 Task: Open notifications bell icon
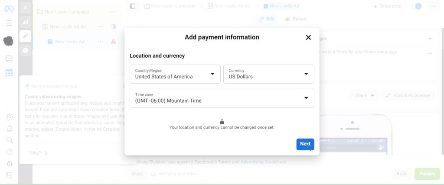10,128
